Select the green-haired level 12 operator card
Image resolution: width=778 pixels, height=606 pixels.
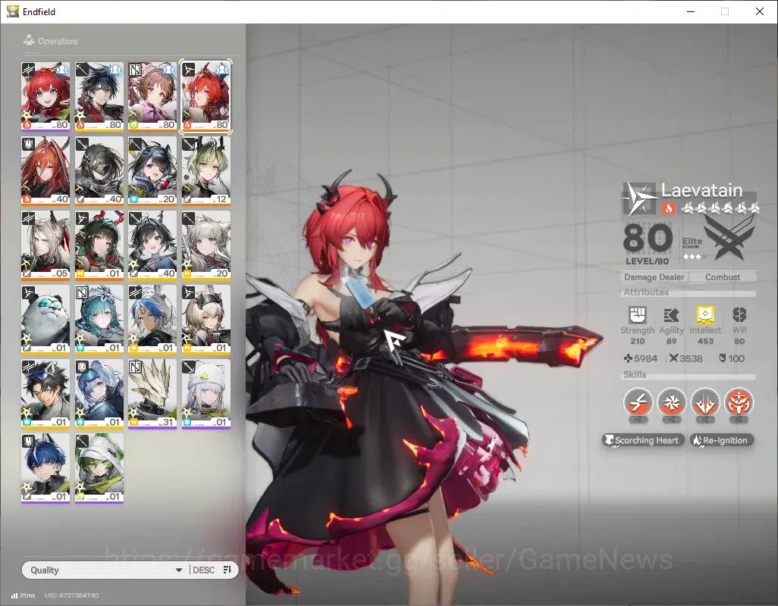click(x=206, y=170)
